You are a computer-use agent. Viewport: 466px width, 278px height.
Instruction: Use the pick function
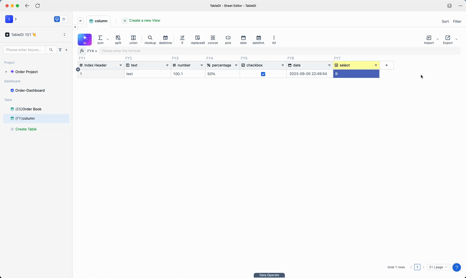228,40
